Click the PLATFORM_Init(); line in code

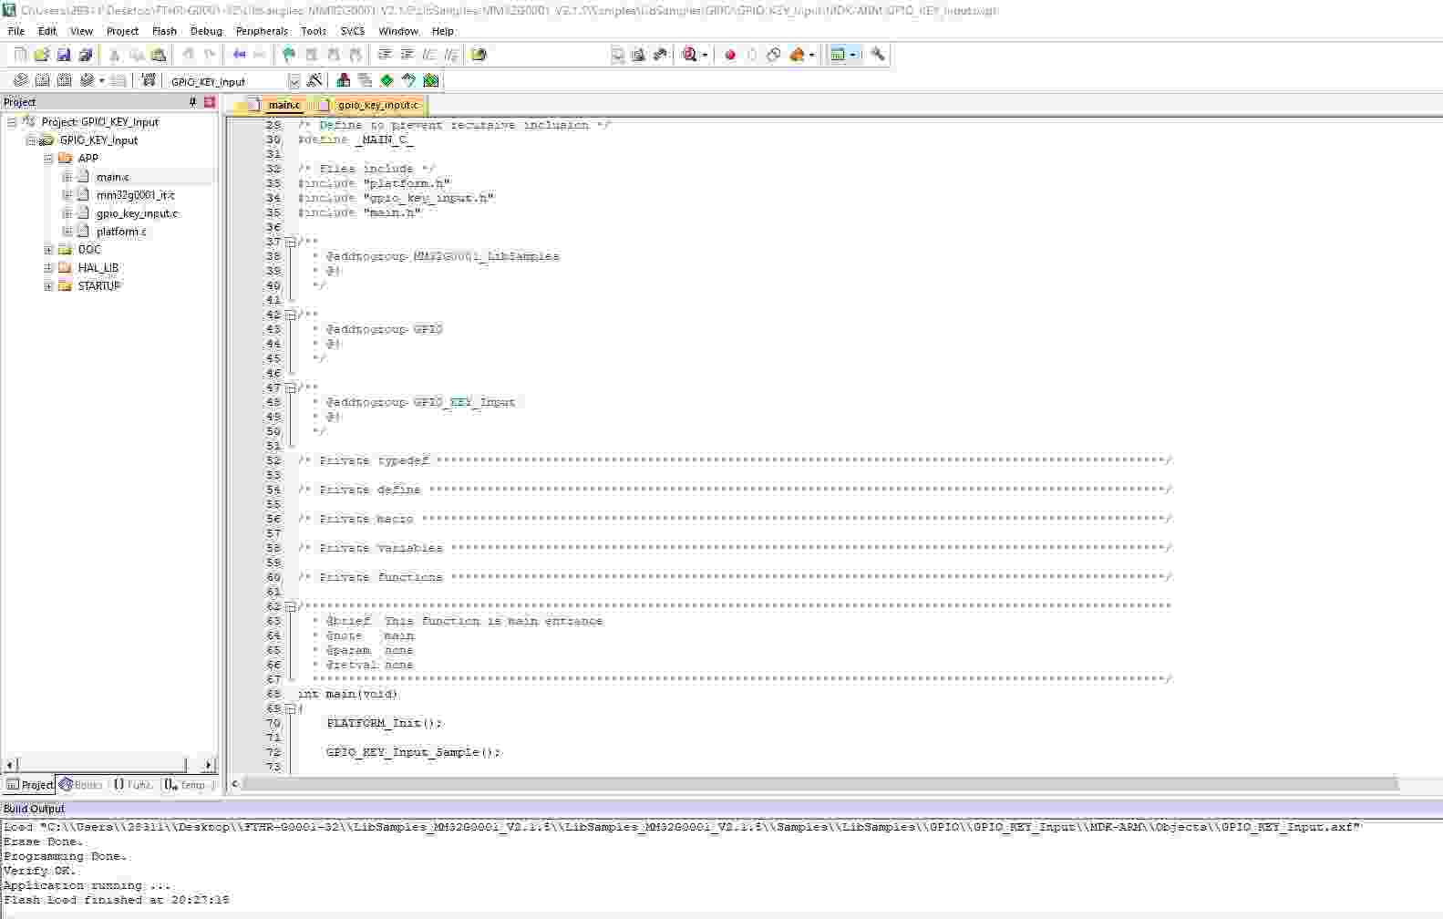click(384, 723)
